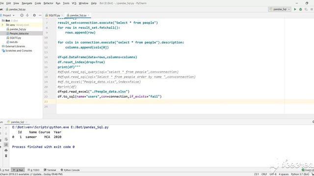Click the E:/Bot/pandas_Sql.py path in console

89,127
